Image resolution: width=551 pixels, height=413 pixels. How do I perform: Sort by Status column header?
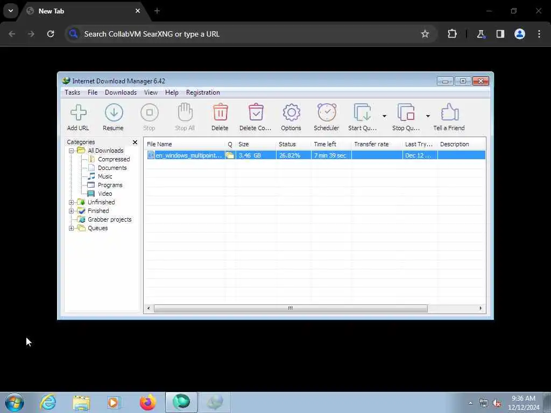point(293,144)
